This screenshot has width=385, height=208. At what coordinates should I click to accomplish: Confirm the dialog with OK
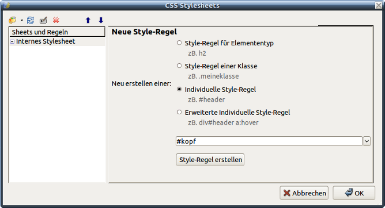click(354, 193)
